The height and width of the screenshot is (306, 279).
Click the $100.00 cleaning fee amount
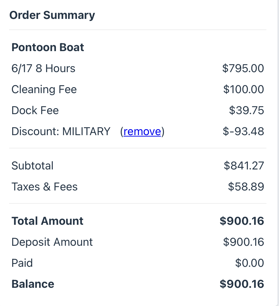point(244,89)
